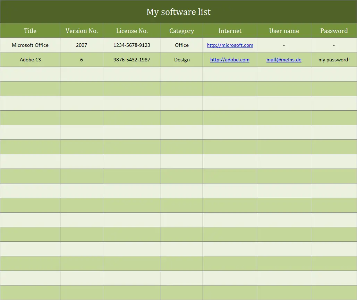The height and width of the screenshot is (300, 357).
Task: Select the Design category cell
Action: pyautogui.click(x=181, y=60)
